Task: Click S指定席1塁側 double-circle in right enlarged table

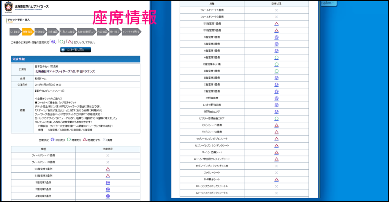Action: (x=277, y=37)
